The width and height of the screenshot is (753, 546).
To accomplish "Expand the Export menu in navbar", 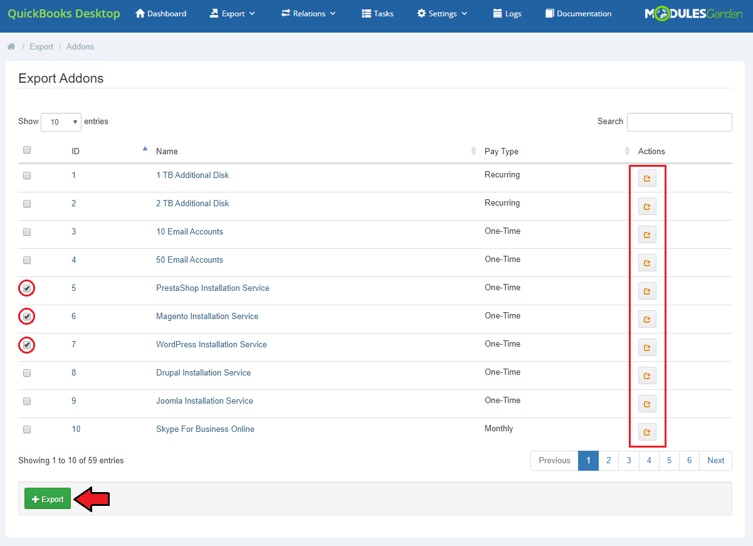I will click(232, 13).
